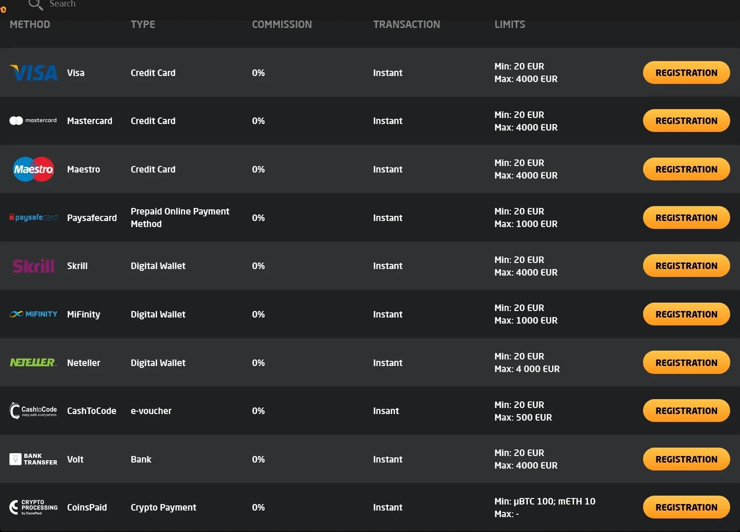Select the Maestro method name text
Screen dimensions: 740x532
83,169
